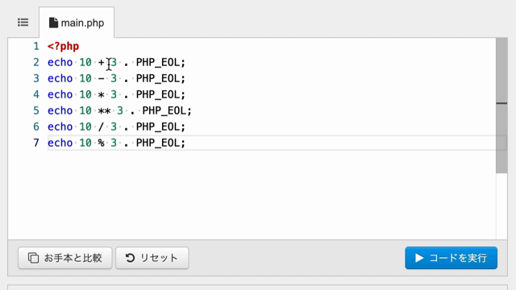Click the copy icon in お手本と比較 button
The width and height of the screenshot is (516, 290).
pos(33,258)
